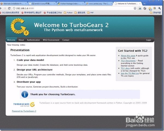Bookmark this page with the star icon
Screen dimensions: 164x131
coord(135,8)
